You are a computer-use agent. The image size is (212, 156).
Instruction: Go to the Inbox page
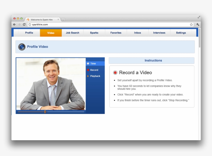click(x=137, y=33)
